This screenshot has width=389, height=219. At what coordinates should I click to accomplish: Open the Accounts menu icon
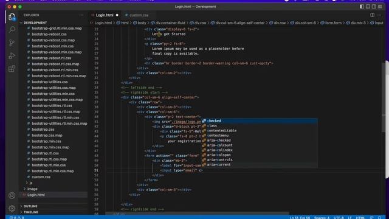click(x=12, y=195)
